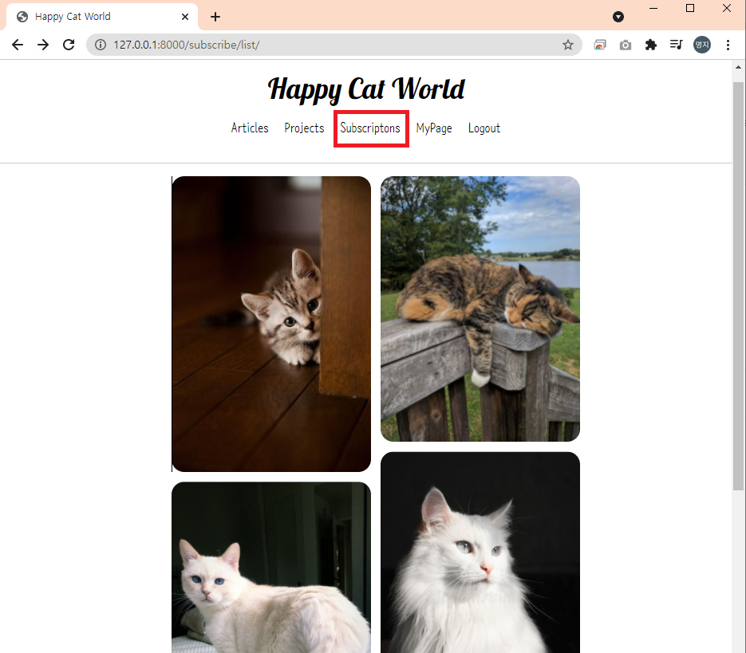Image resolution: width=746 pixels, height=653 pixels.
Task: Open the calico cat sleeping on fence image
Action: tap(480, 309)
